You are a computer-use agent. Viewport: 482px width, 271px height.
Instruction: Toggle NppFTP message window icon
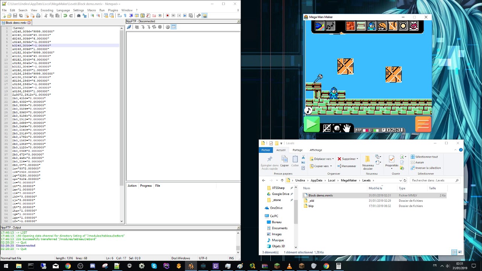pyautogui.click(x=174, y=27)
